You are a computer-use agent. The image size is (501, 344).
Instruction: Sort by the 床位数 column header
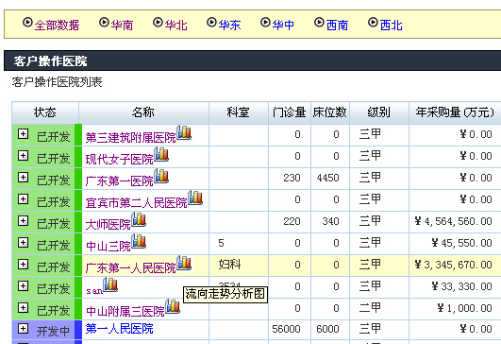330,112
